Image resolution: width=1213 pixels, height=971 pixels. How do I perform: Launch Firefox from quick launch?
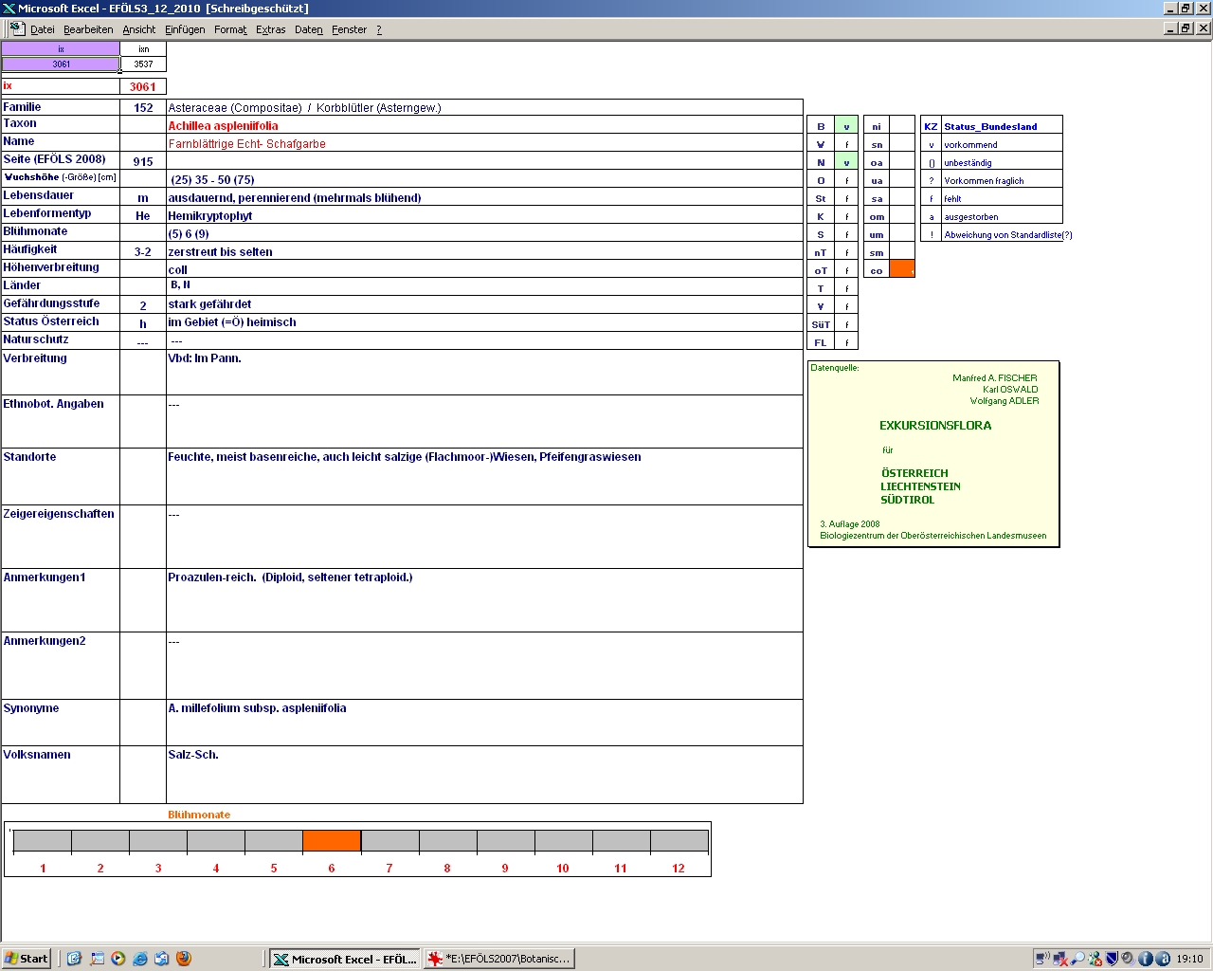pos(184,959)
